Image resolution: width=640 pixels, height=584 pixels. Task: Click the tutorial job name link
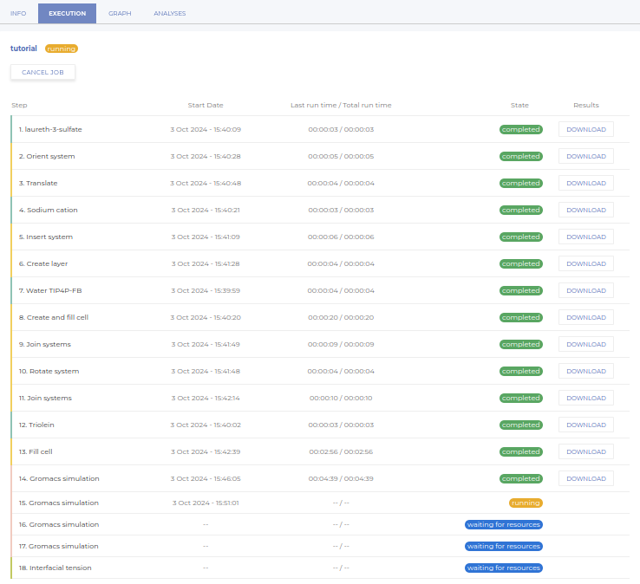coord(23,49)
